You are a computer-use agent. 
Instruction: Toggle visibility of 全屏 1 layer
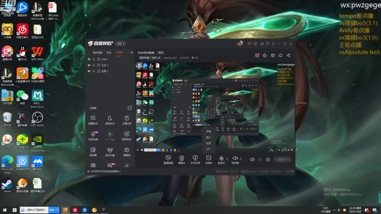click(x=89, y=71)
